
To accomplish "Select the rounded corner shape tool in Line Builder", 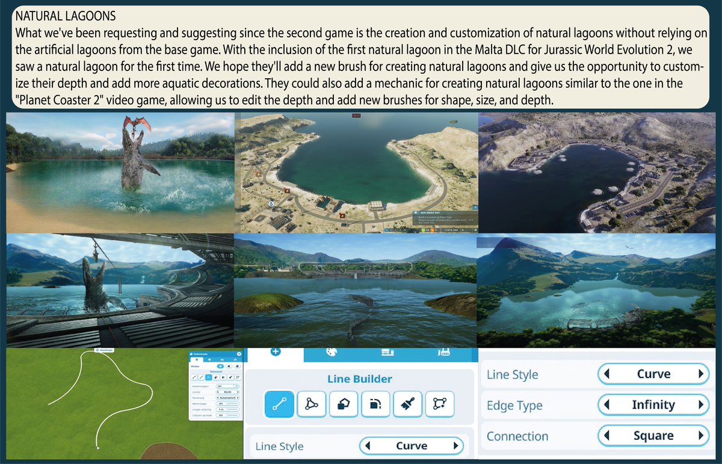I will [x=375, y=404].
